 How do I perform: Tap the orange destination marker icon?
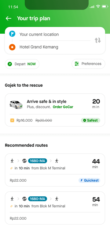click(x=12, y=47)
